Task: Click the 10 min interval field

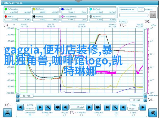Action: point(77,107)
